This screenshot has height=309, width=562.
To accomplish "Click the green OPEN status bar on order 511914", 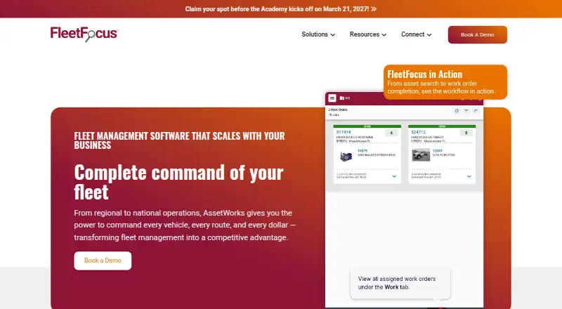I will (367, 126).
